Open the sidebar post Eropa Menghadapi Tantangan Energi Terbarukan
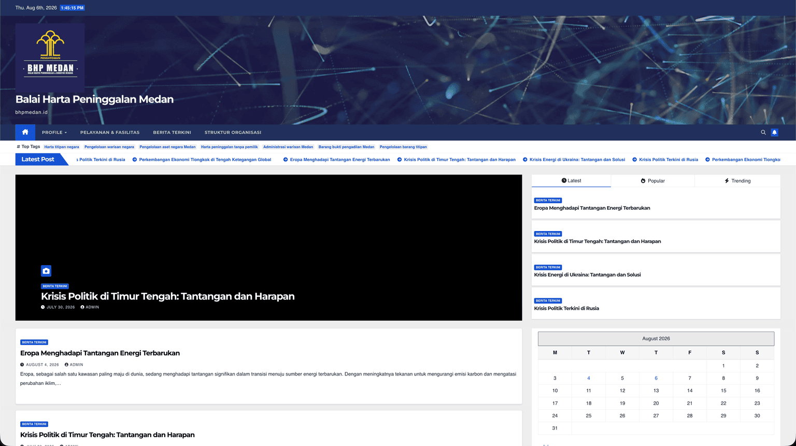 [x=592, y=208]
